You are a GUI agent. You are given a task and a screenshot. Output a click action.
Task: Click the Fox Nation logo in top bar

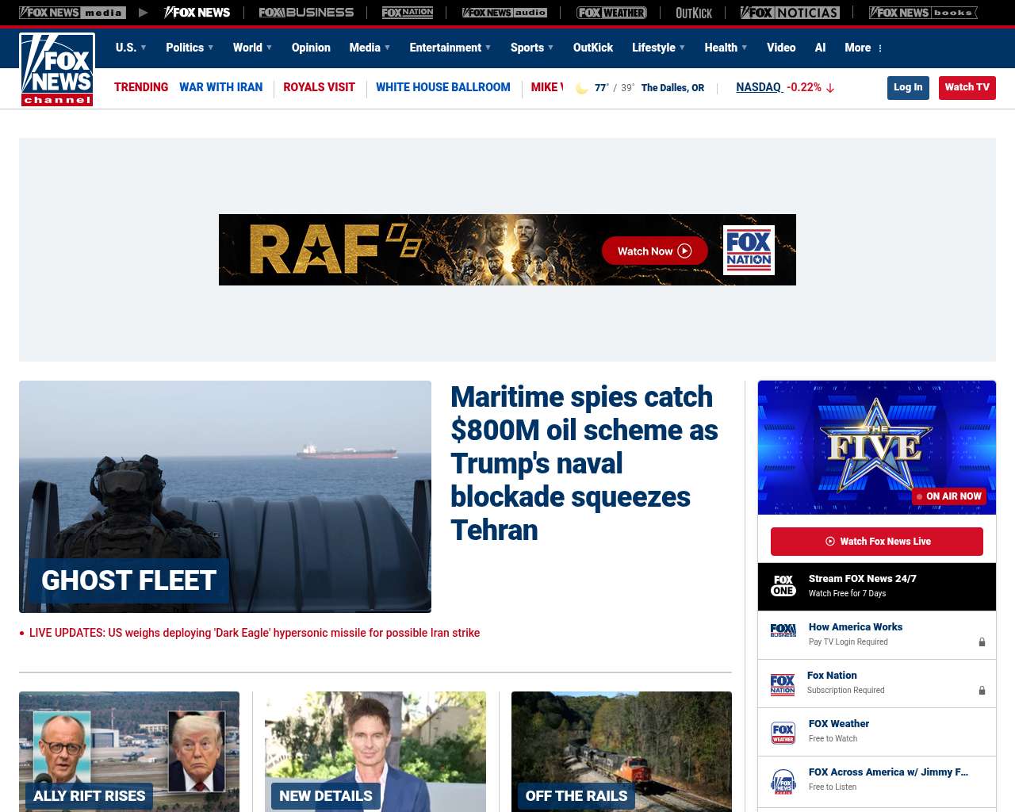pos(408,13)
